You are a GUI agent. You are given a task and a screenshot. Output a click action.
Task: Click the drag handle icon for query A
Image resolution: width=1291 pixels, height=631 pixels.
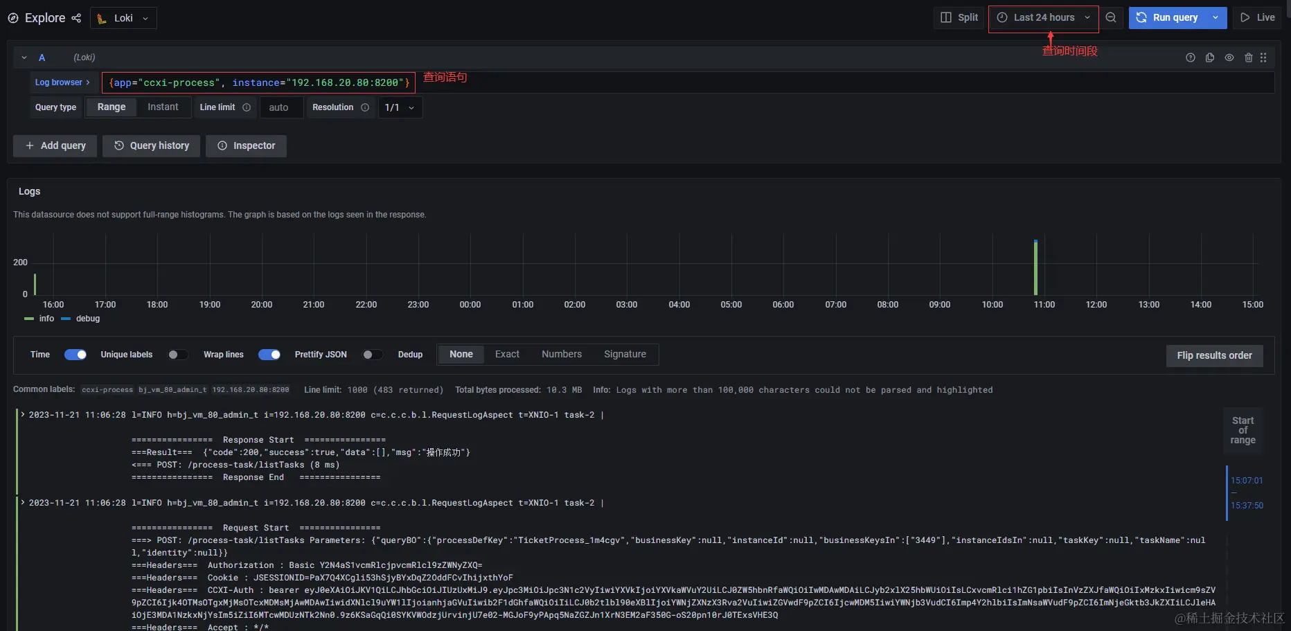[1263, 57]
